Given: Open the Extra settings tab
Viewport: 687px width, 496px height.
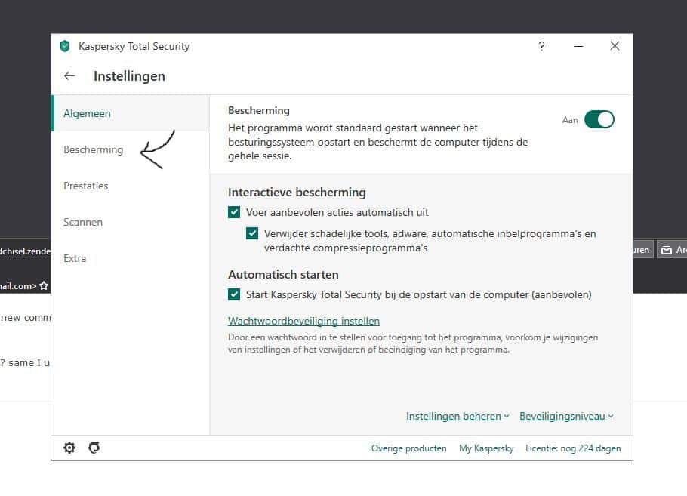Looking at the screenshot, I should (130, 258).
